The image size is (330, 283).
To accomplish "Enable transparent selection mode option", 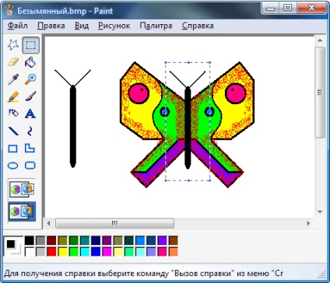I will click(22, 211).
